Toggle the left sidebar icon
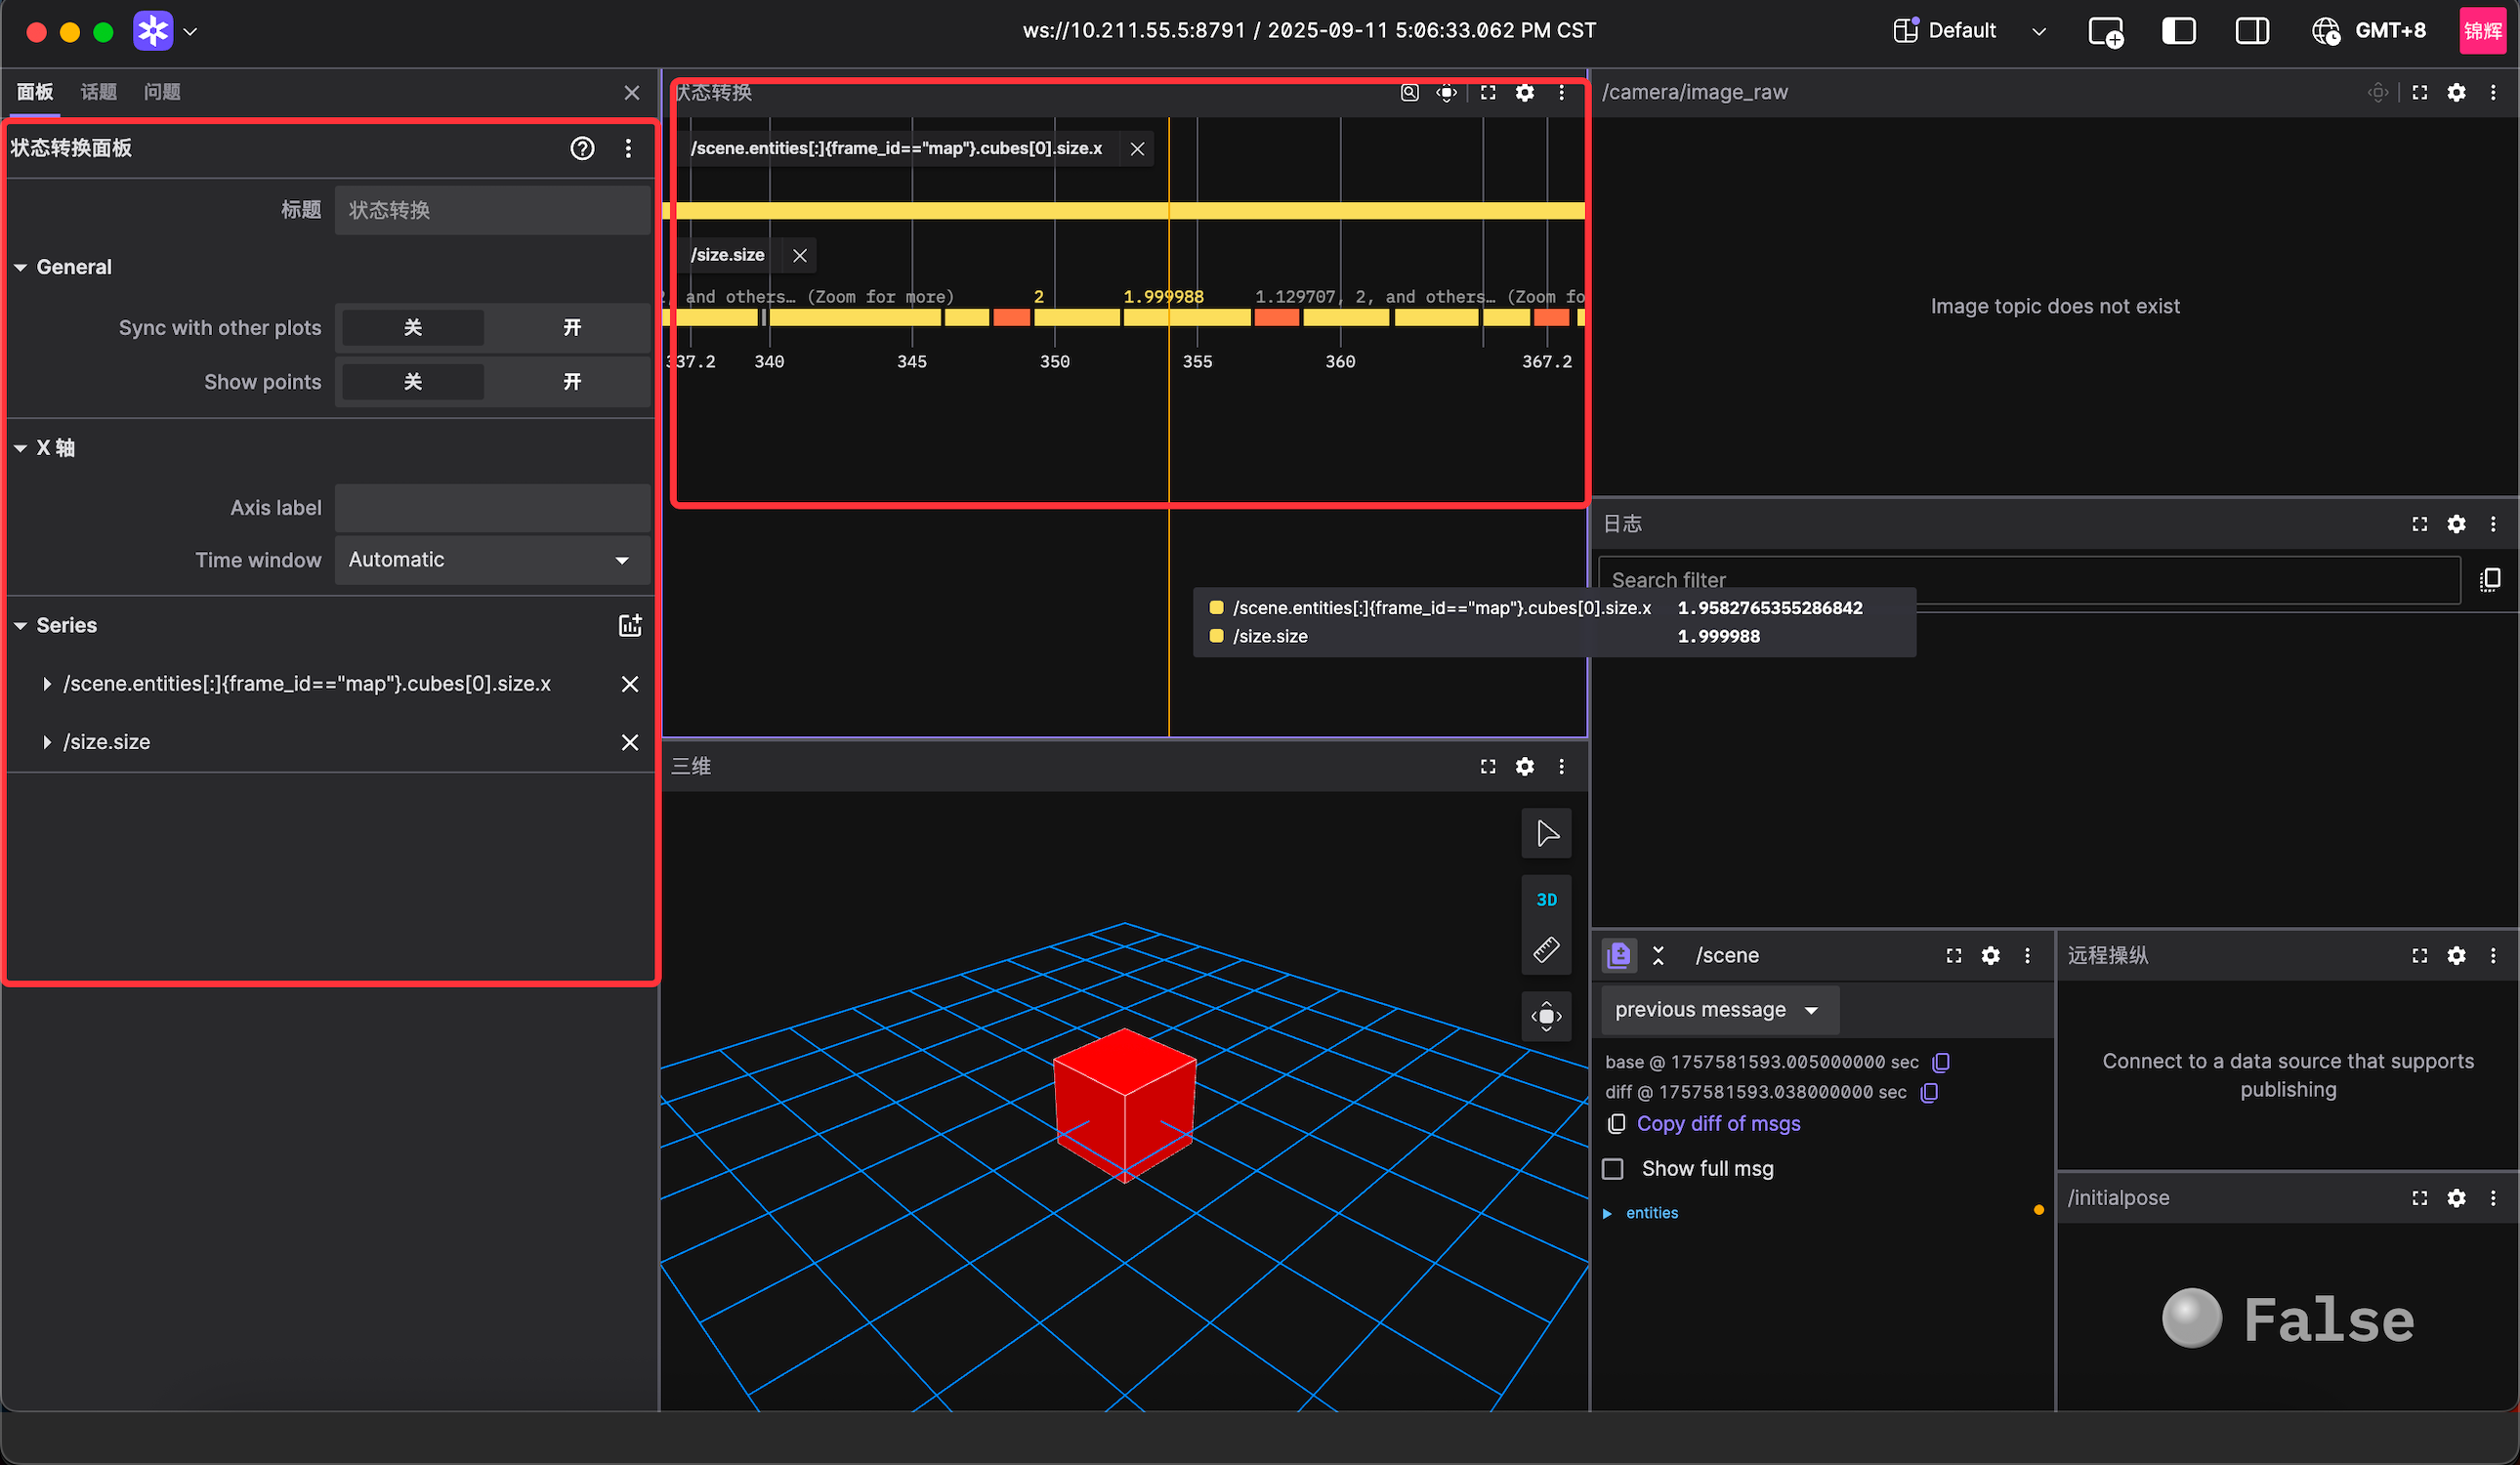 2178,31
